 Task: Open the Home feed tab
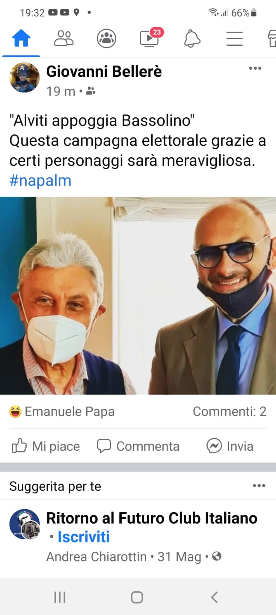pos(21,38)
